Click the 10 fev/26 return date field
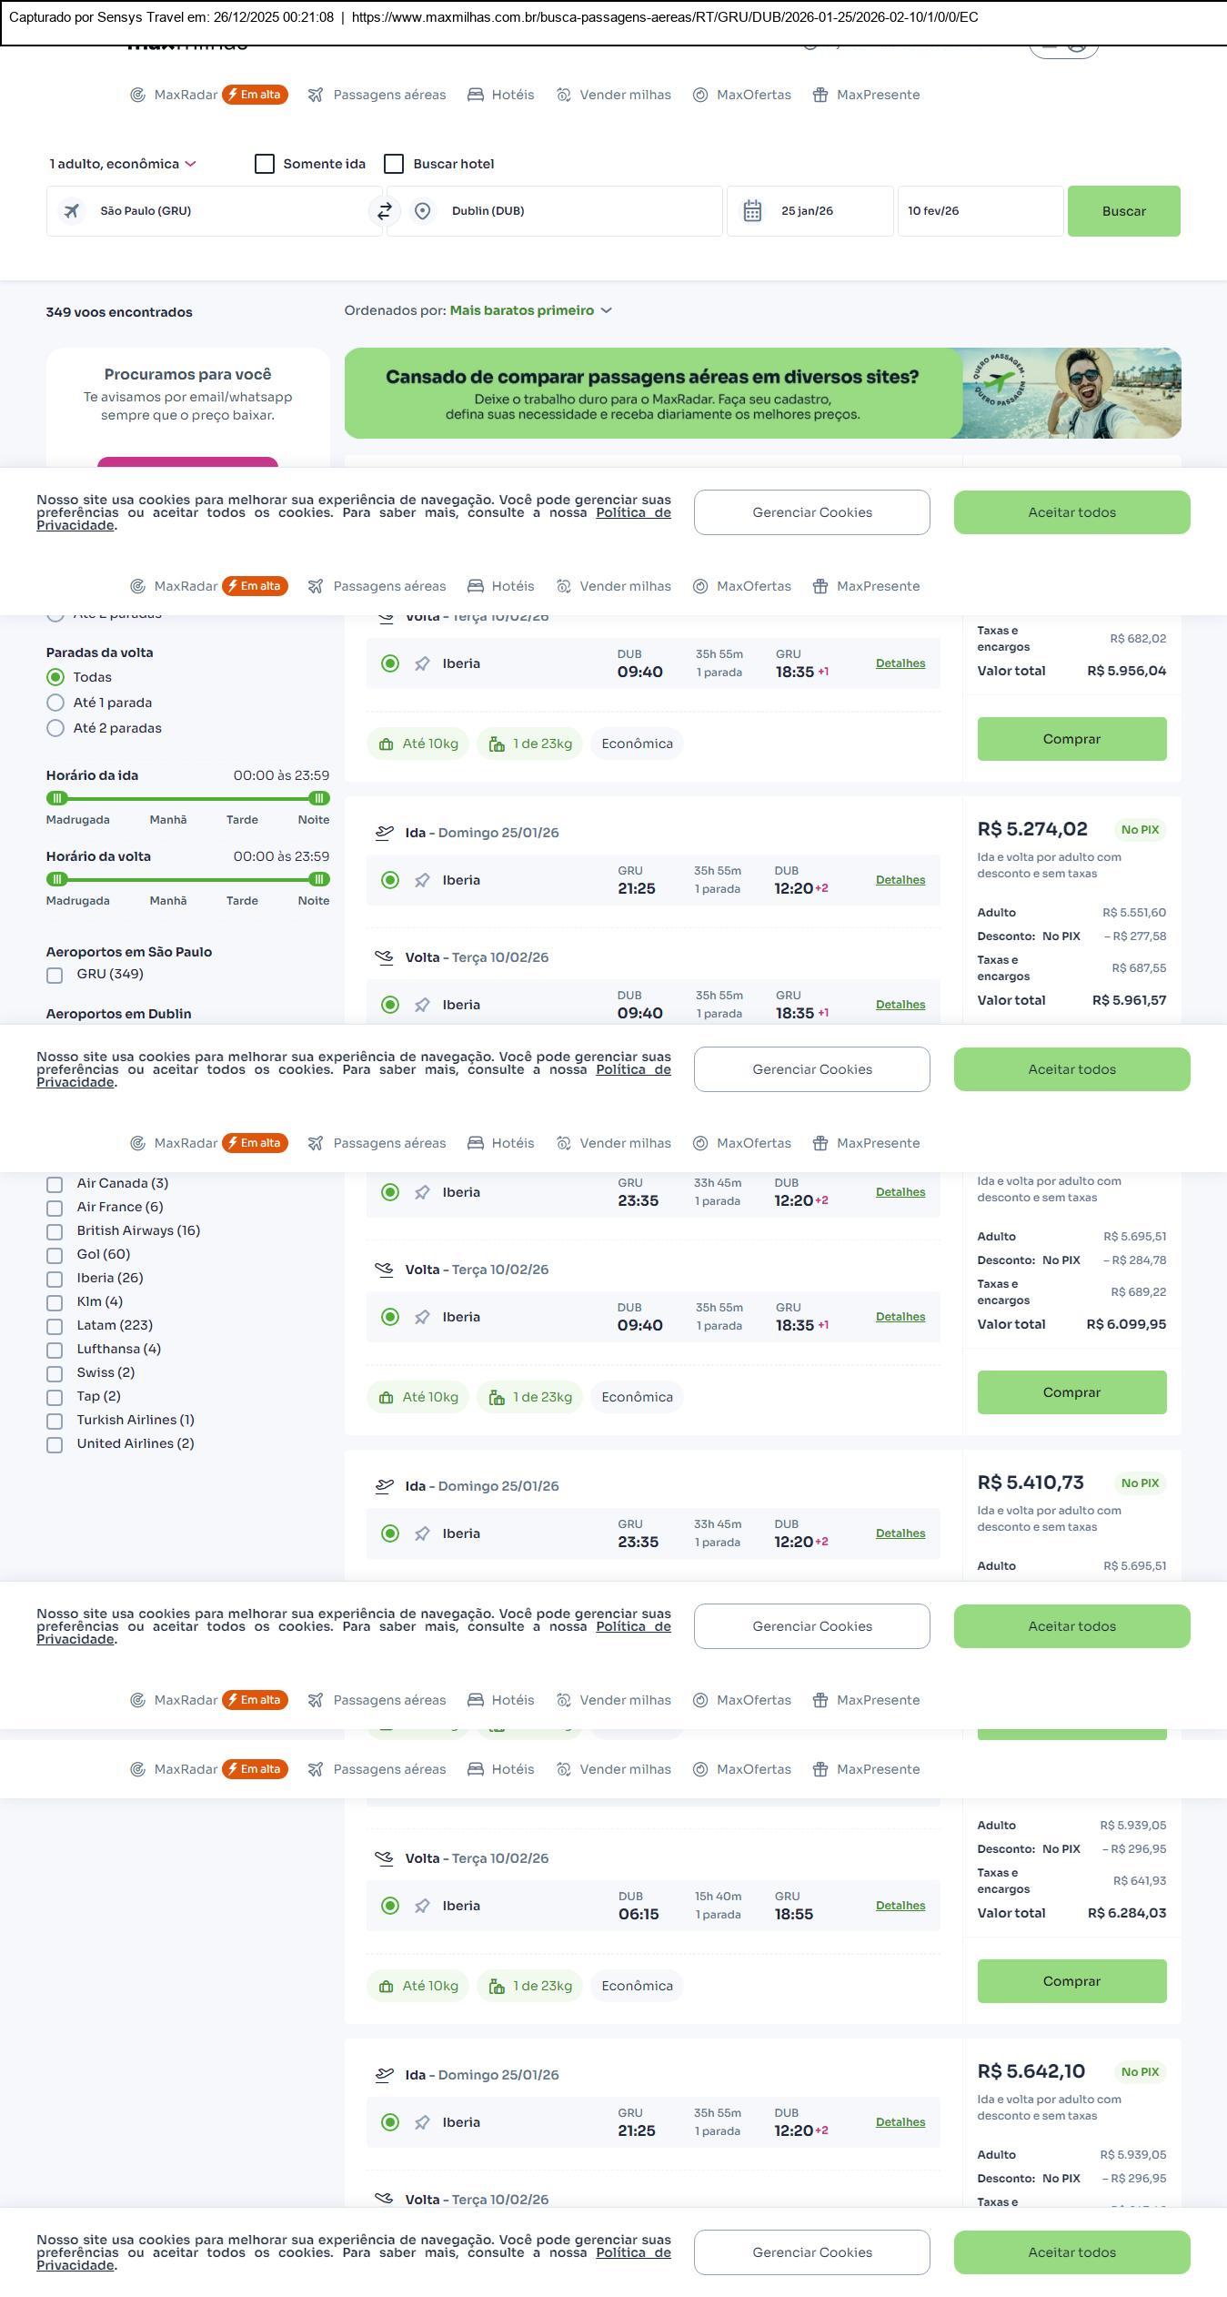This screenshot has height=2297, width=1227. 980,211
